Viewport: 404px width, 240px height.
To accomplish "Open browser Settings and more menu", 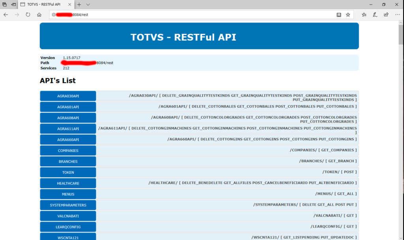I will (x=398, y=15).
